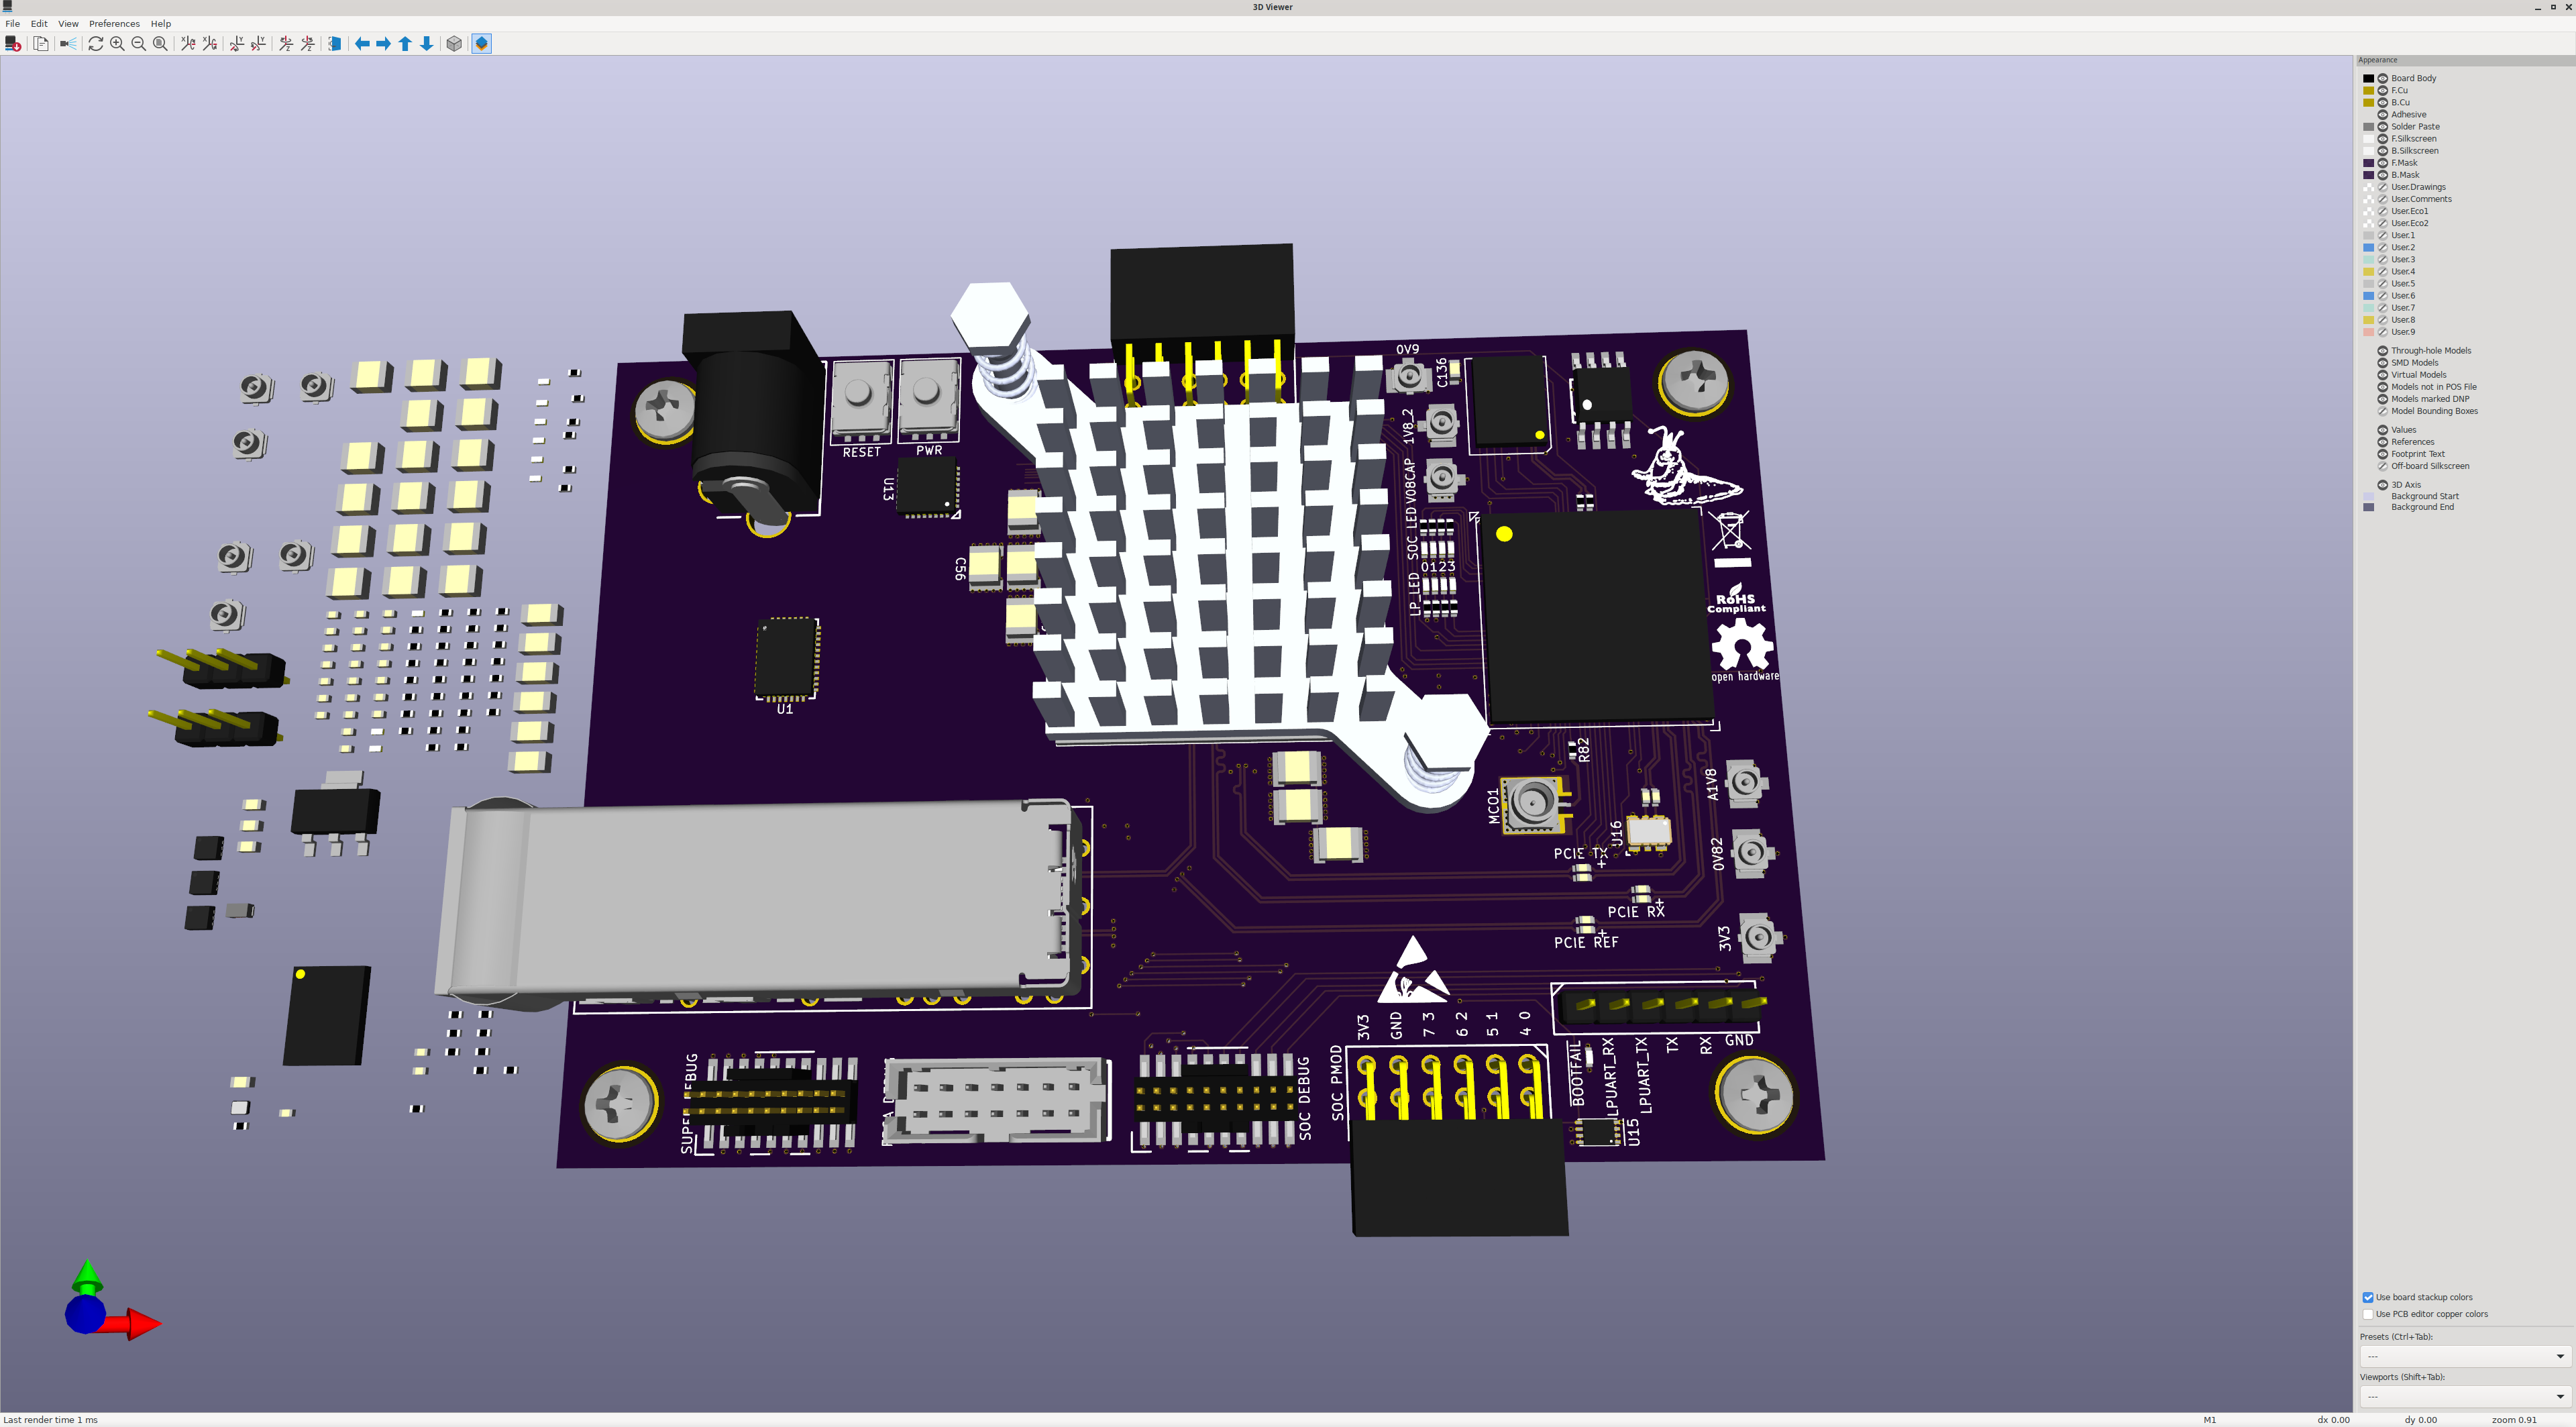This screenshot has width=2576, height=1427.
Task: Click the Board Body color swatch
Action: pyautogui.click(x=2368, y=78)
